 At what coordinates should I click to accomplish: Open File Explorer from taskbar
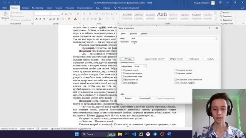(x=120, y=134)
